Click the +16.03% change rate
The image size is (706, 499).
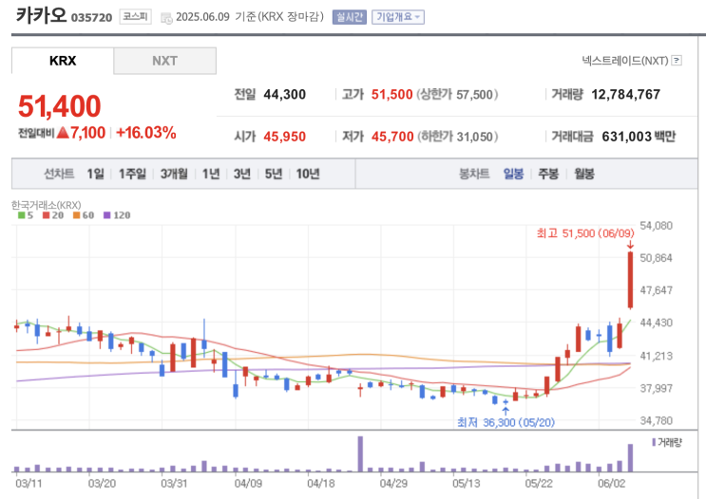pos(146,133)
